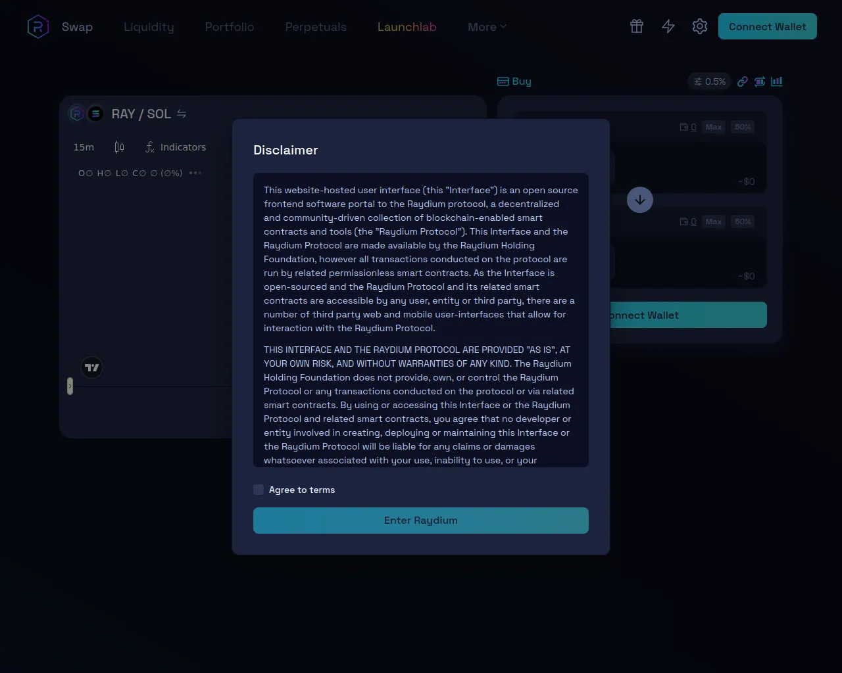
Task: Click the chart panel side collapse handle
Action: pyautogui.click(x=70, y=386)
